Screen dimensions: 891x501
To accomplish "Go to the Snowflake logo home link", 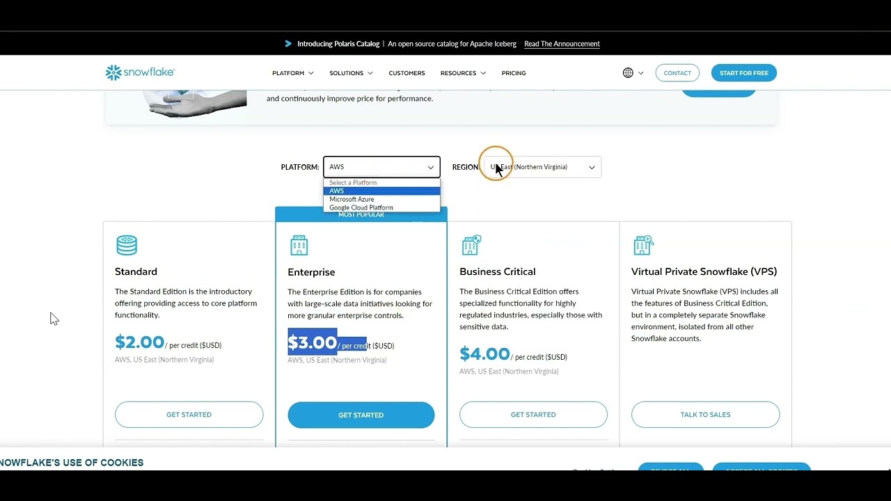I will [x=140, y=72].
